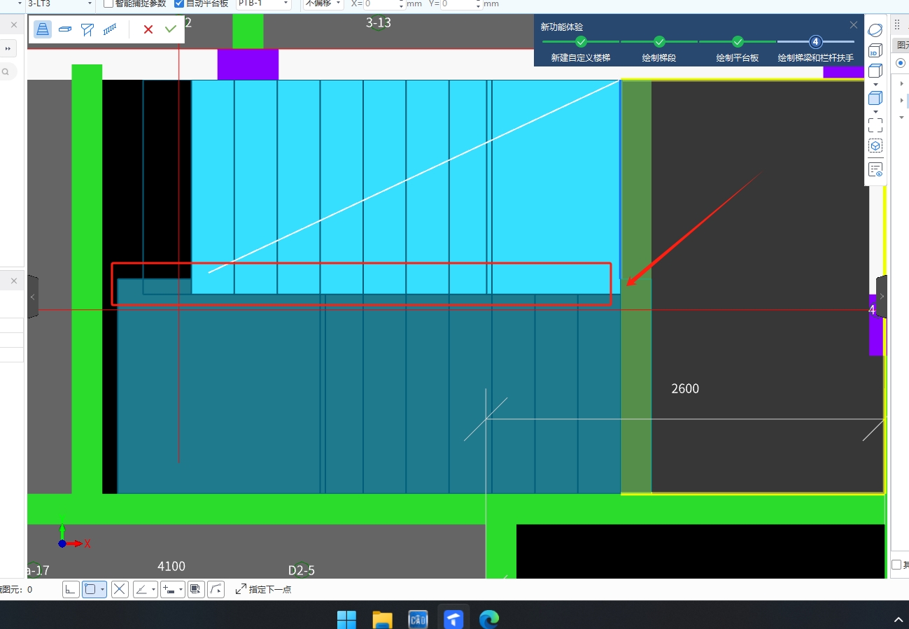This screenshot has width=909, height=629.
Task: Close the upper left side panel
Action: [14, 25]
